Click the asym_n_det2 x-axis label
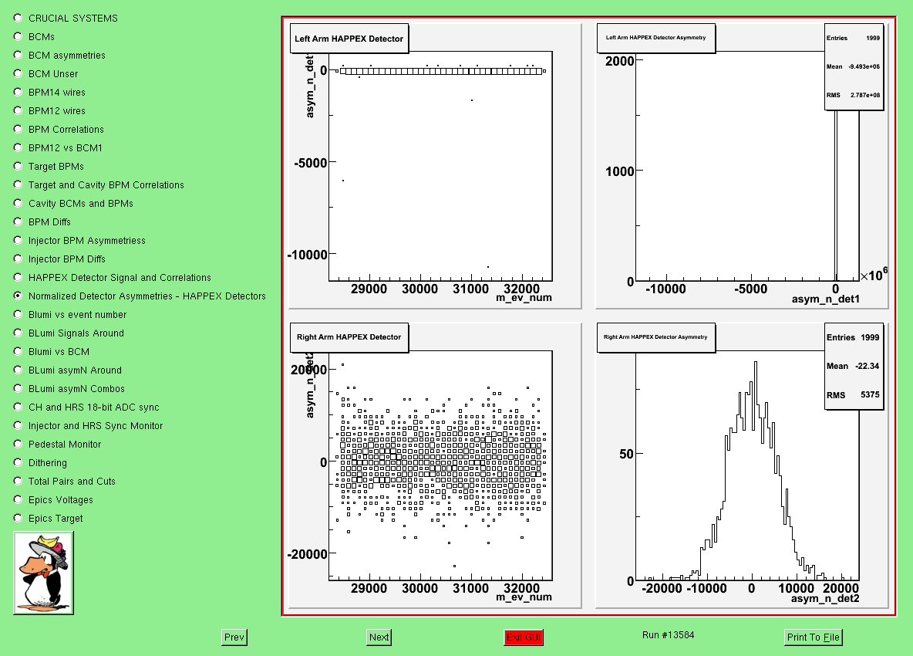This screenshot has width=913, height=656. pyautogui.click(x=826, y=598)
